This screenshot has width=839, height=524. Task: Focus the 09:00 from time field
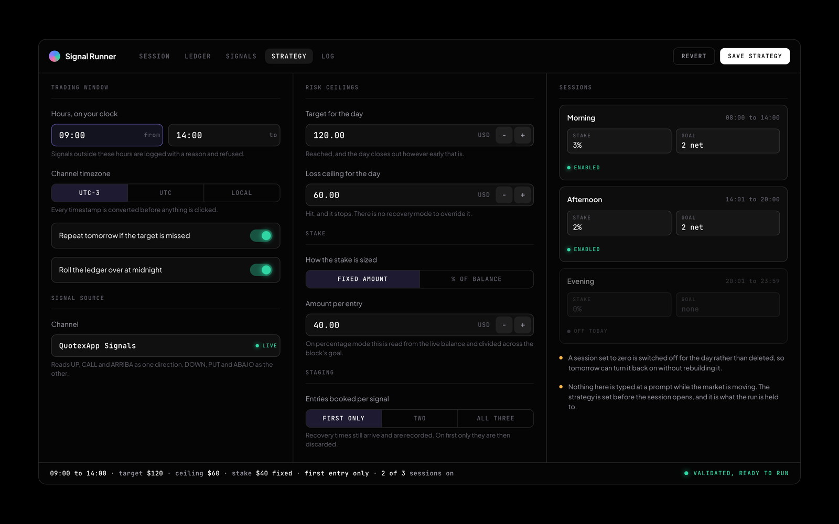[107, 135]
